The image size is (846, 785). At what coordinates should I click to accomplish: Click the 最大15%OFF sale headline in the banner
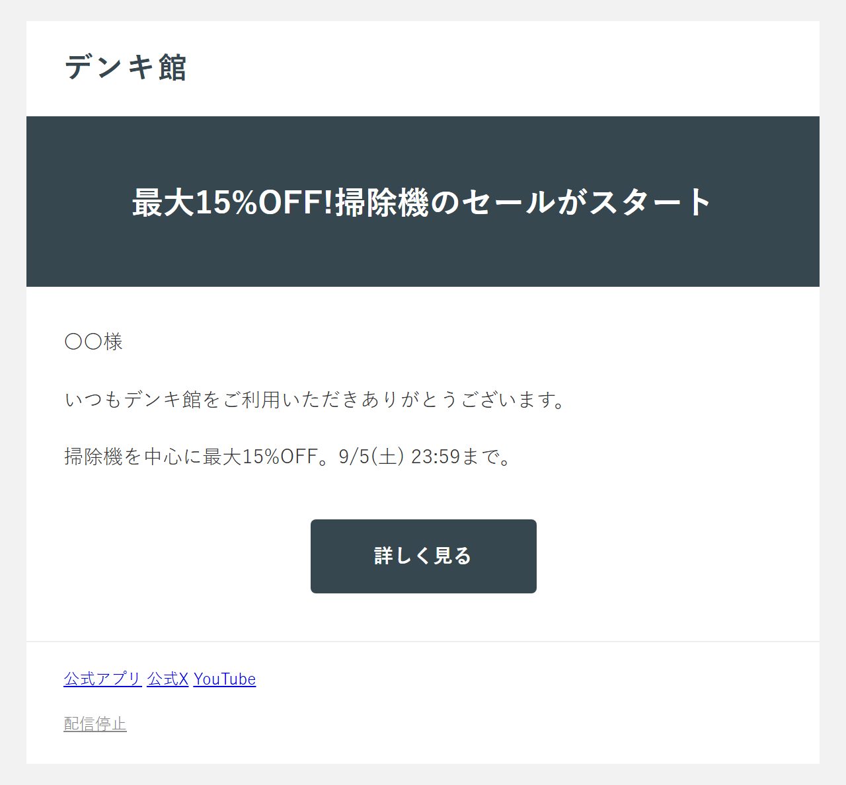422,202
